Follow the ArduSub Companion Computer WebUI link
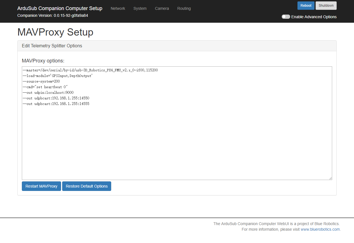Screen dimensions: 354x243 point(251,224)
